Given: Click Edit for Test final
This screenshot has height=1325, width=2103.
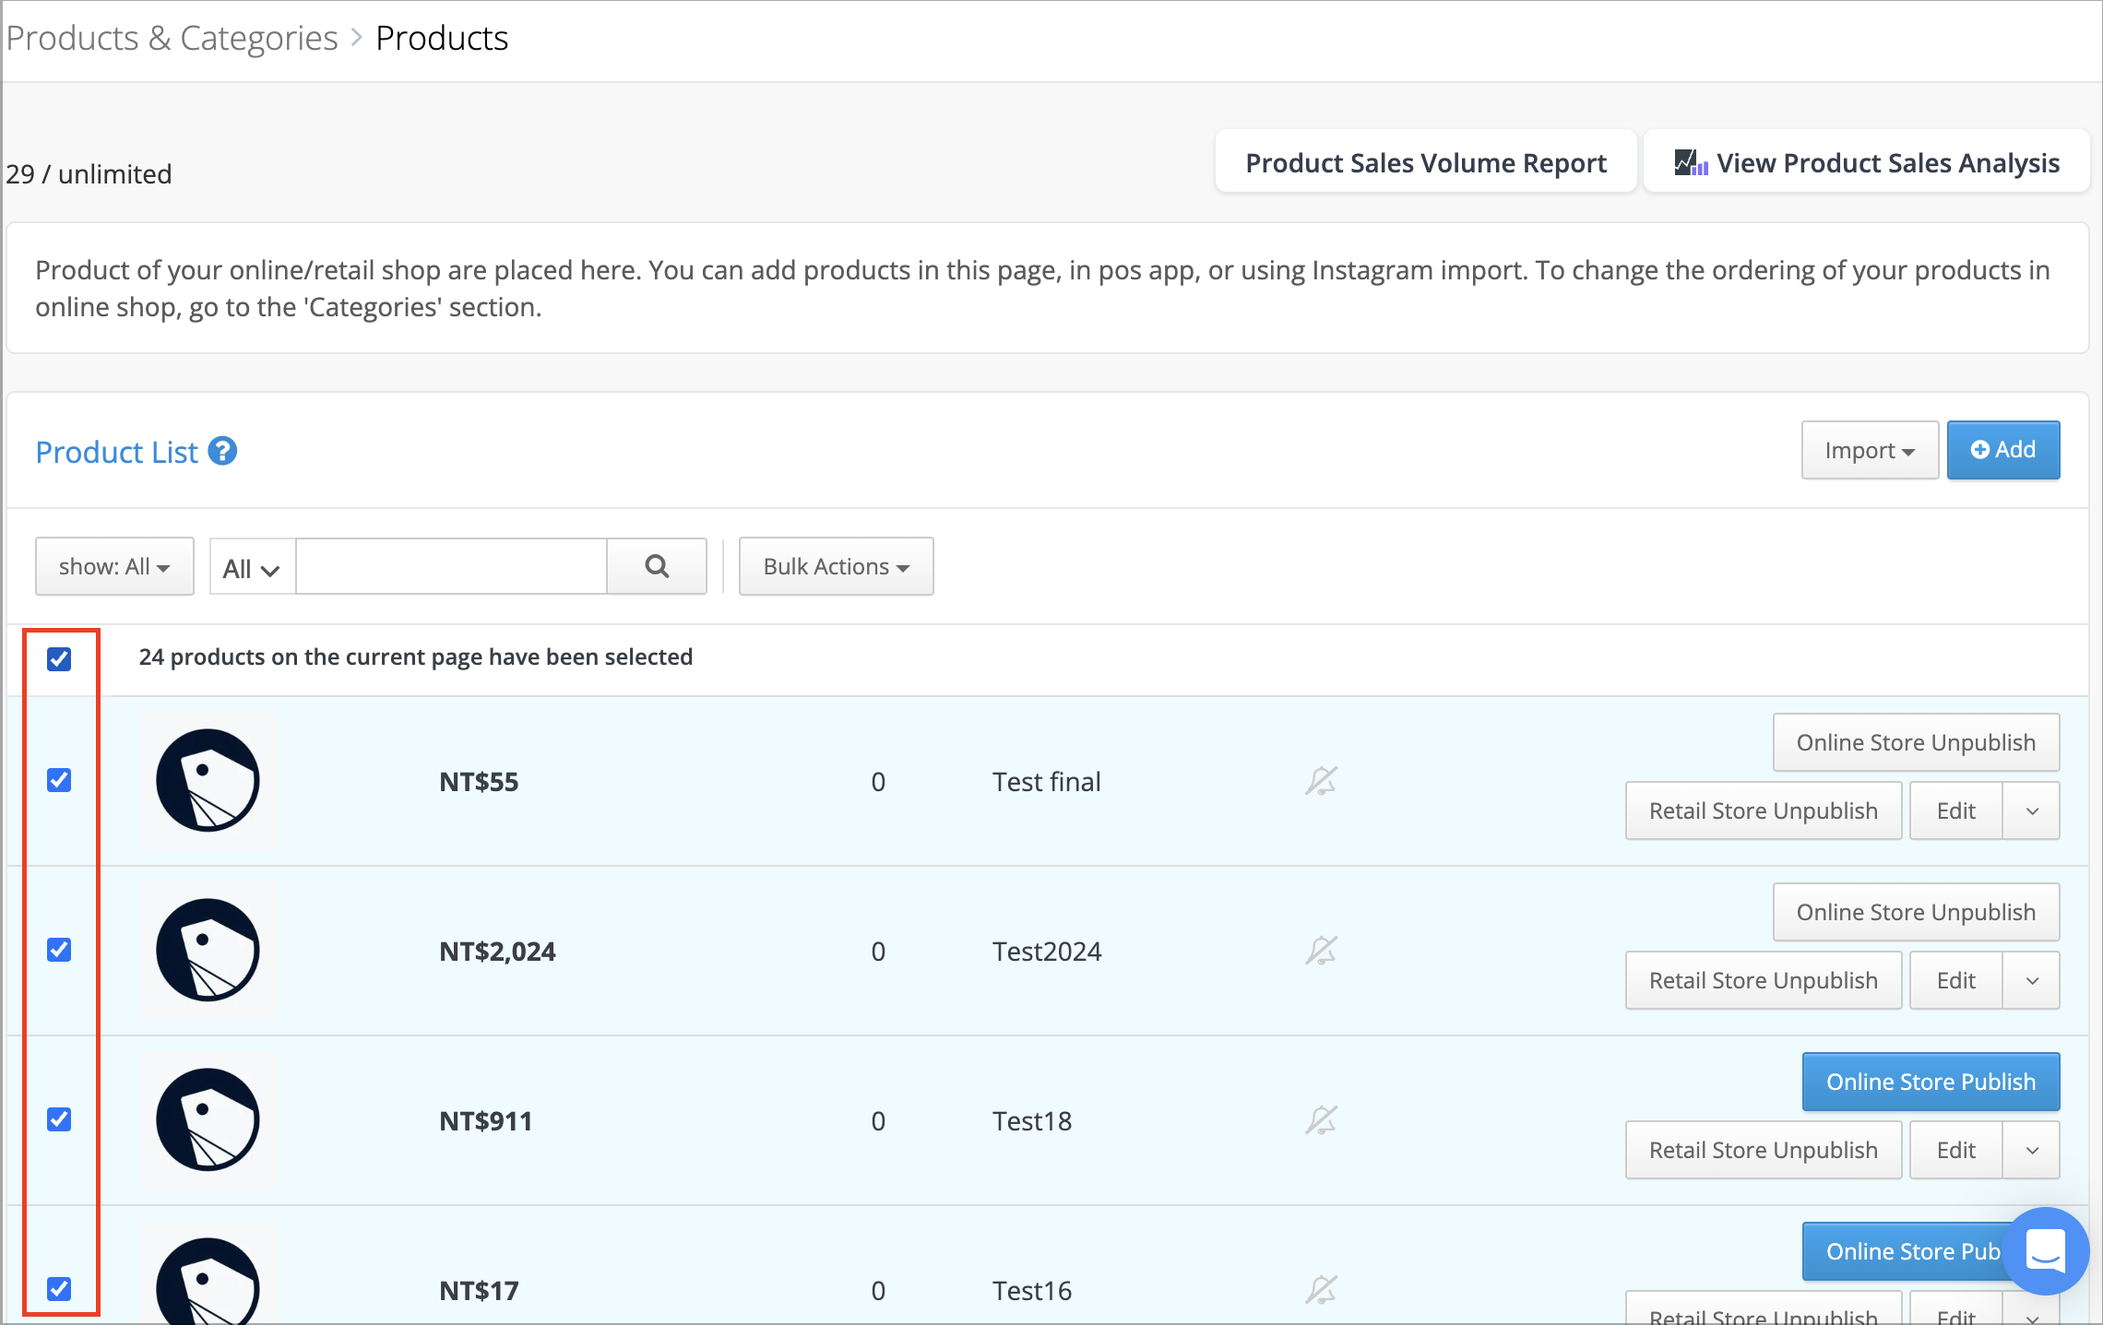Looking at the screenshot, I should [x=1955, y=810].
